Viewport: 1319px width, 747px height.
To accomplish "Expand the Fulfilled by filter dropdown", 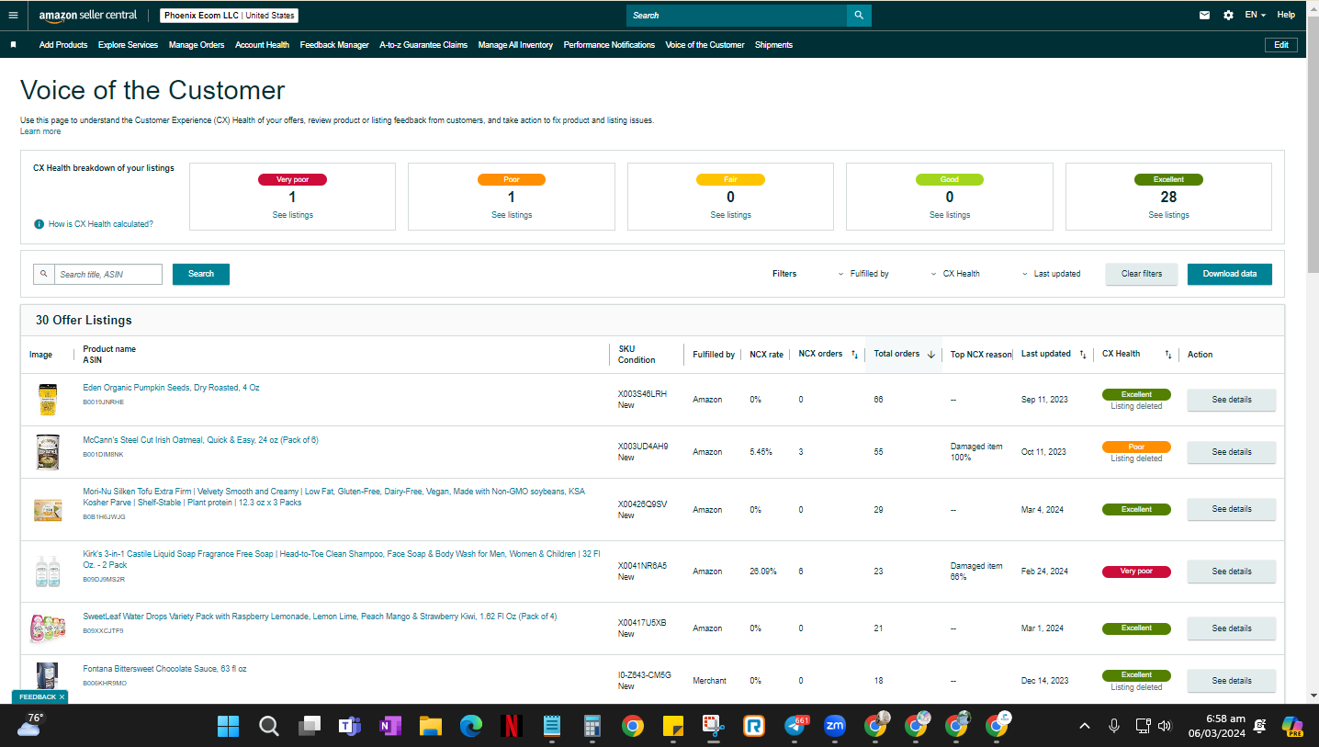I will (x=863, y=274).
